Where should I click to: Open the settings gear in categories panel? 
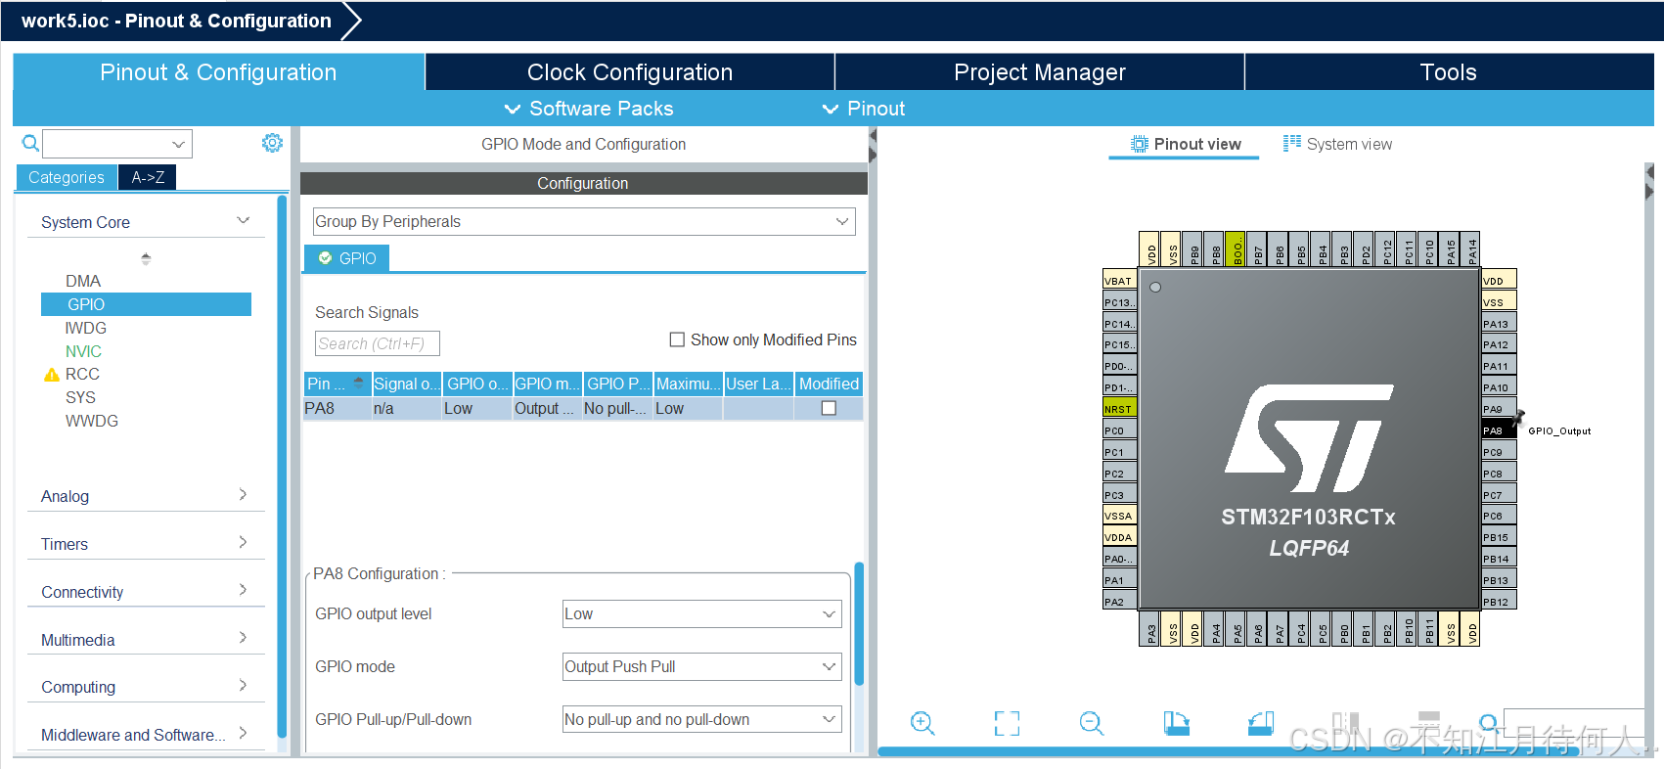point(272,143)
